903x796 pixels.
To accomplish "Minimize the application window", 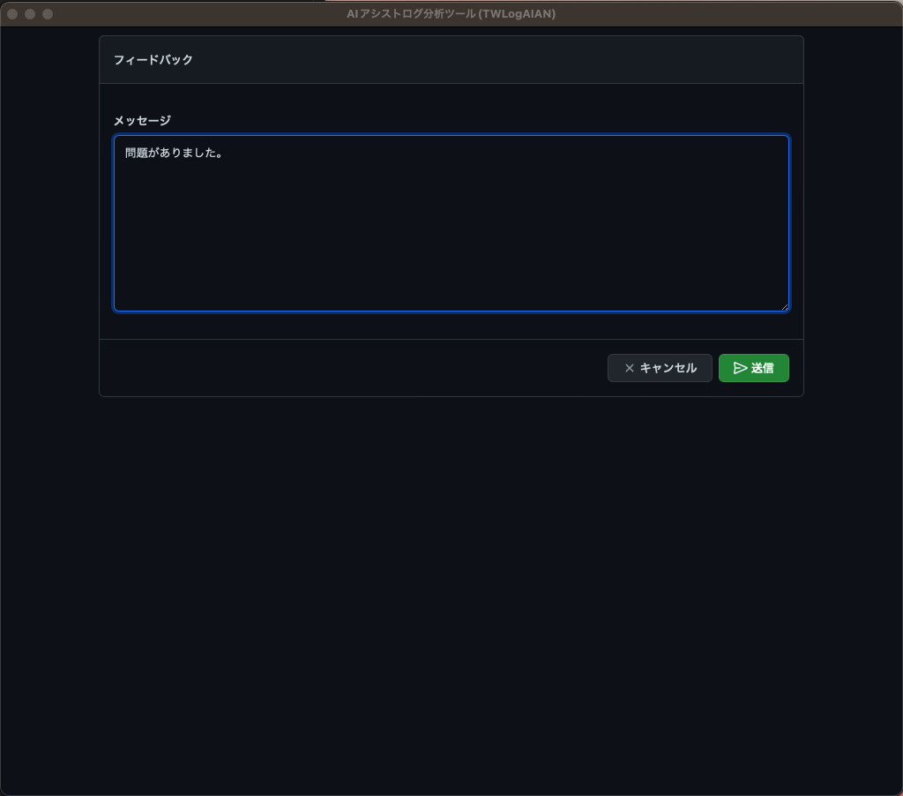I will point(30,14).
